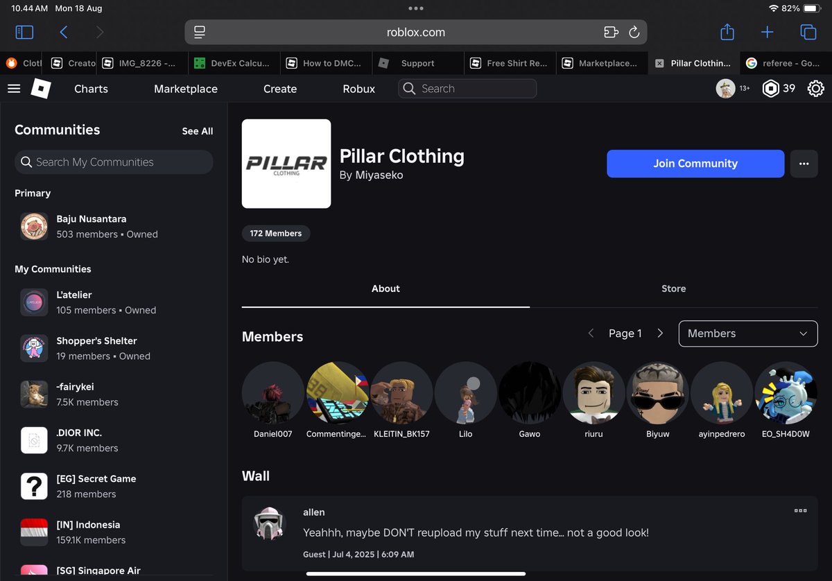Go back with the Safari back arrow

click(x=64, y=32)
